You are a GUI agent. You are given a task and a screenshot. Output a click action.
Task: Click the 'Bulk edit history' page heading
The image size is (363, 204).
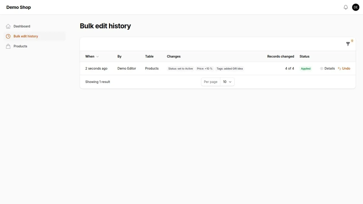click(x=105, y=26)
